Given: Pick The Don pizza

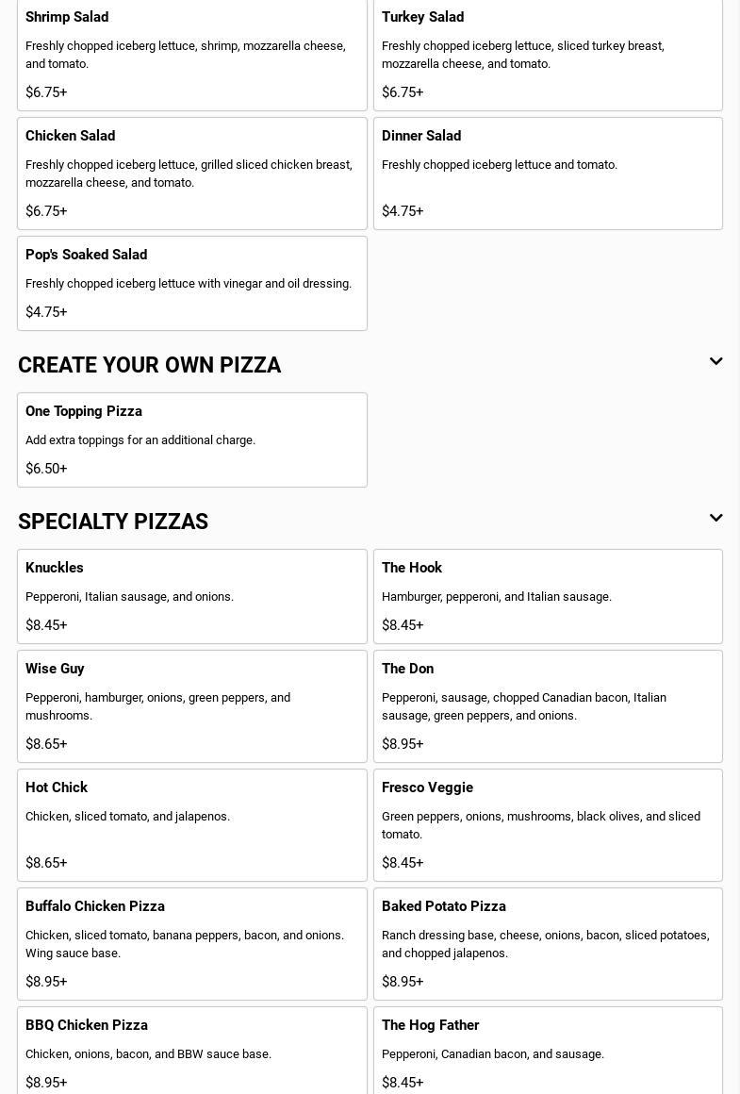Looking at the screenshot, I should (548, 705).
